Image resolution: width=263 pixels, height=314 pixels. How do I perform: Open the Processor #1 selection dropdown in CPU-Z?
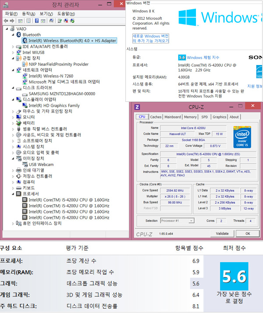click(191, 221)
